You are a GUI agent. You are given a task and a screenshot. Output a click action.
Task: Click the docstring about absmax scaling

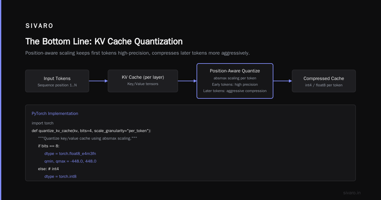87,138
